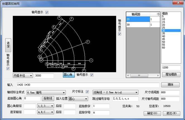Toggle the 尺寸标注 checkbox
Viewport: 185px width, 120px height.
[x=87, y=92]
